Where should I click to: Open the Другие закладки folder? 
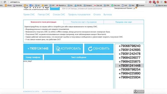pos(161,5)
